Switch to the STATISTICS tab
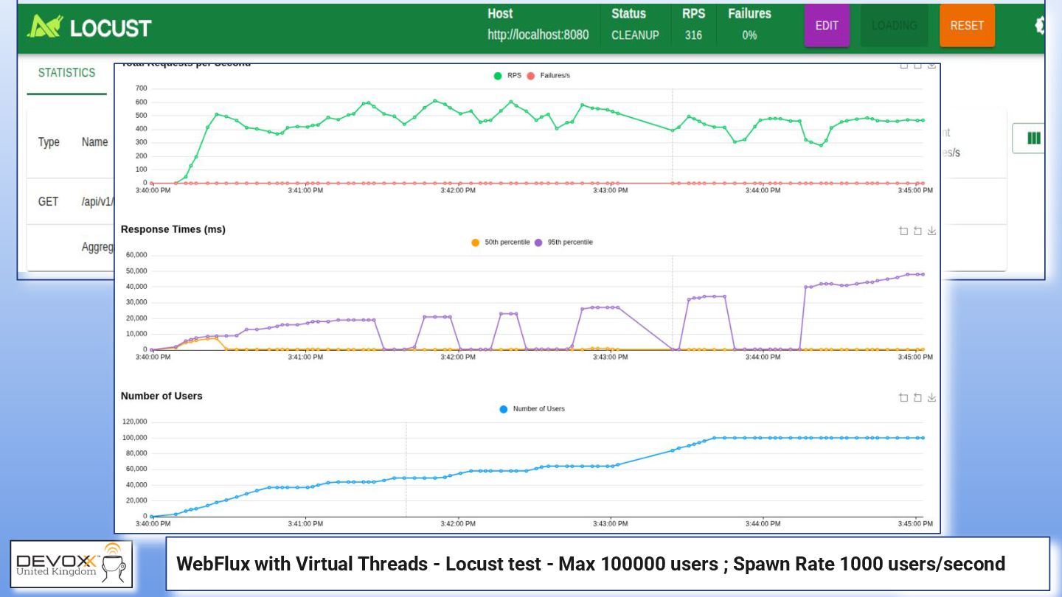This screenshot has width=1062, height=597. click(67, 73)
